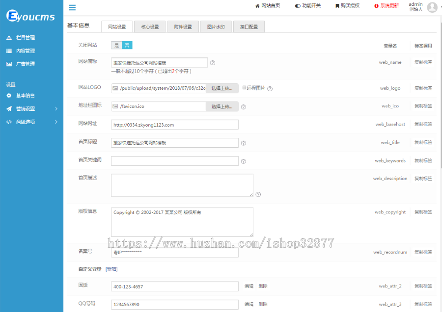Copy tag 复制标签 for web_copyright
Image resolution: width=442 pixels, height=312 pixels.
(x=423, y=212)
